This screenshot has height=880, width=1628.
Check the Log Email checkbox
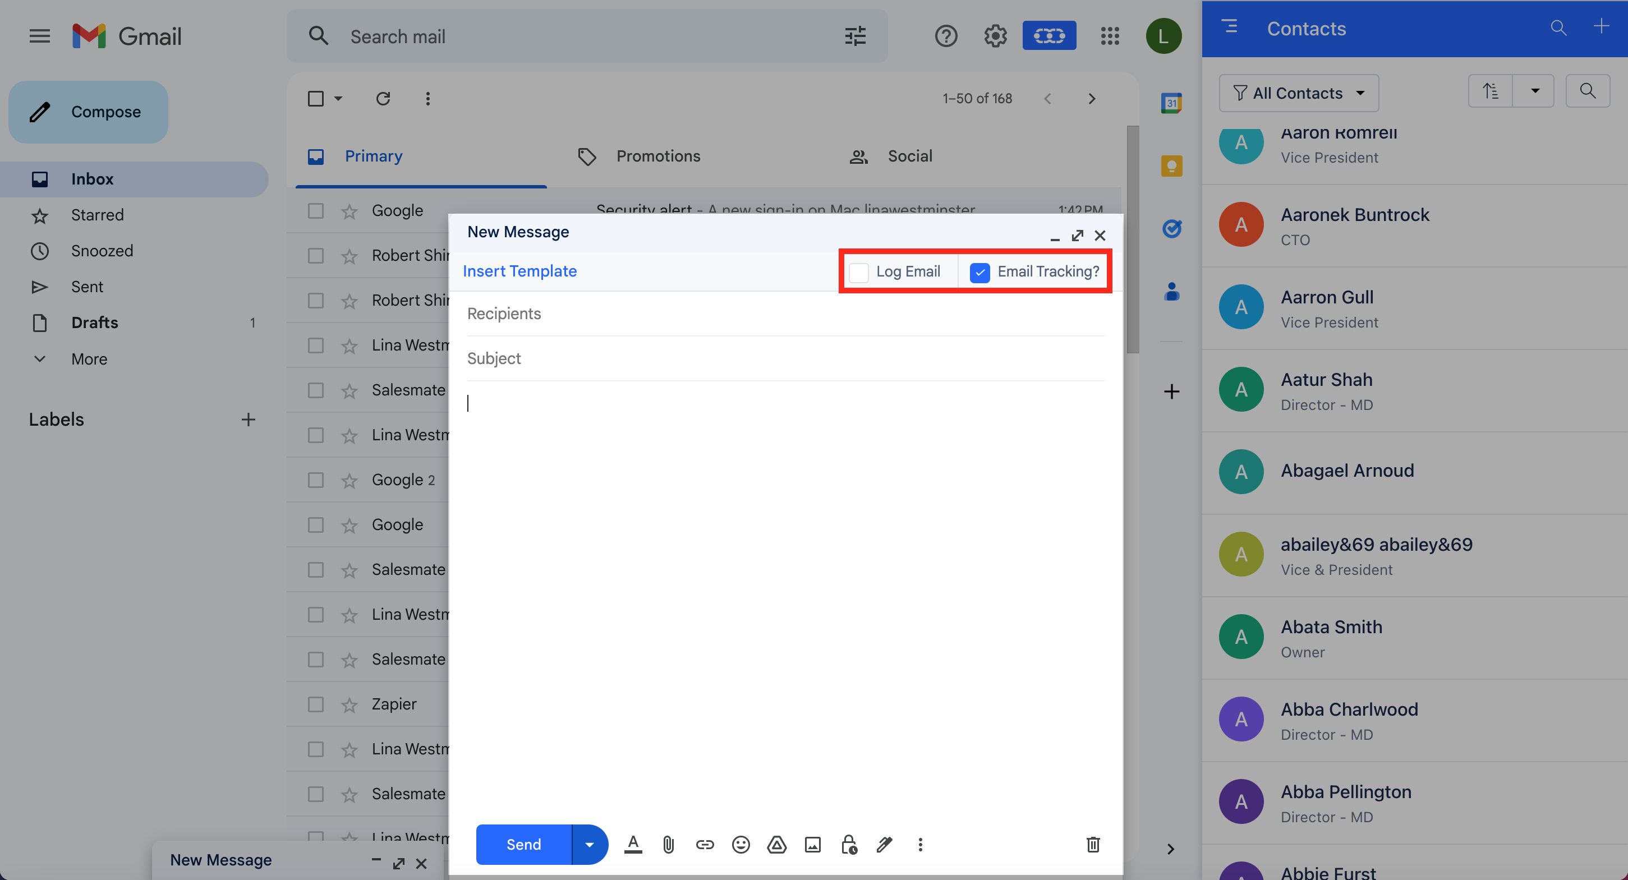pos(859,272)
